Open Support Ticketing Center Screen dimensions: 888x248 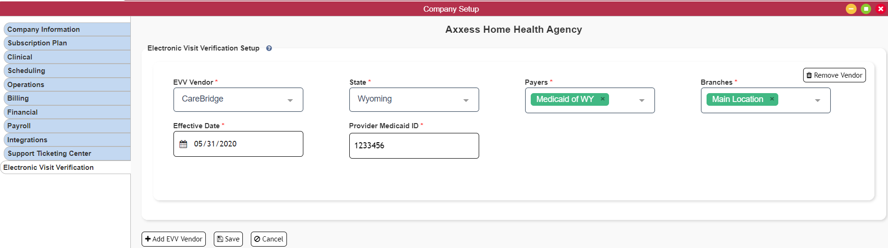67,153
